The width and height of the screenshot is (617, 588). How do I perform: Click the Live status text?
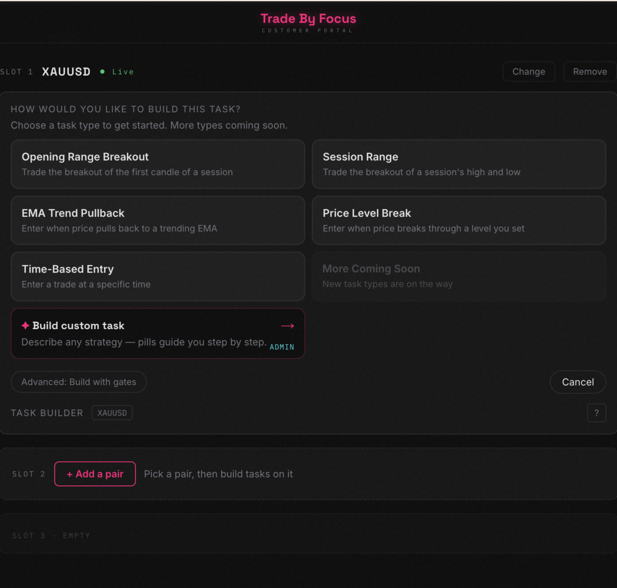123,71
